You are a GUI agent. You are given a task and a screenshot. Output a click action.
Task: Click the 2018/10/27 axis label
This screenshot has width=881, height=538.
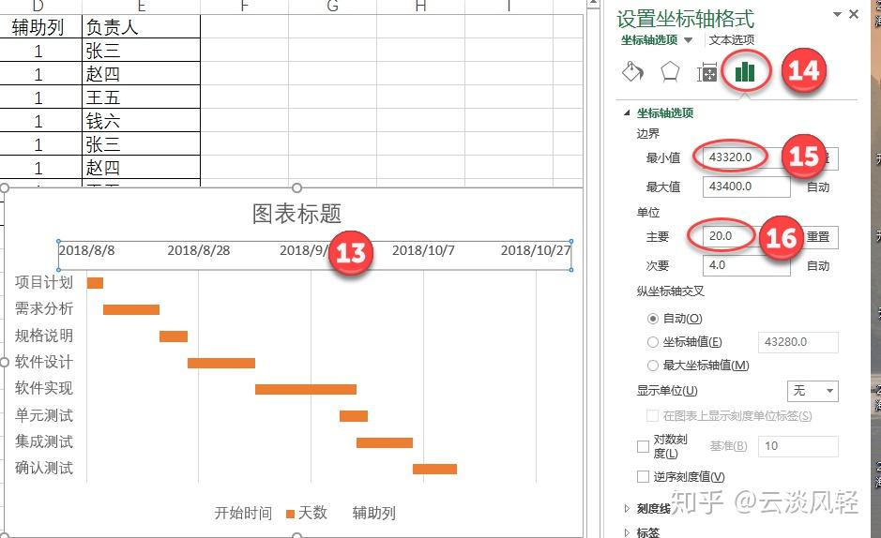tap(536, 250)
